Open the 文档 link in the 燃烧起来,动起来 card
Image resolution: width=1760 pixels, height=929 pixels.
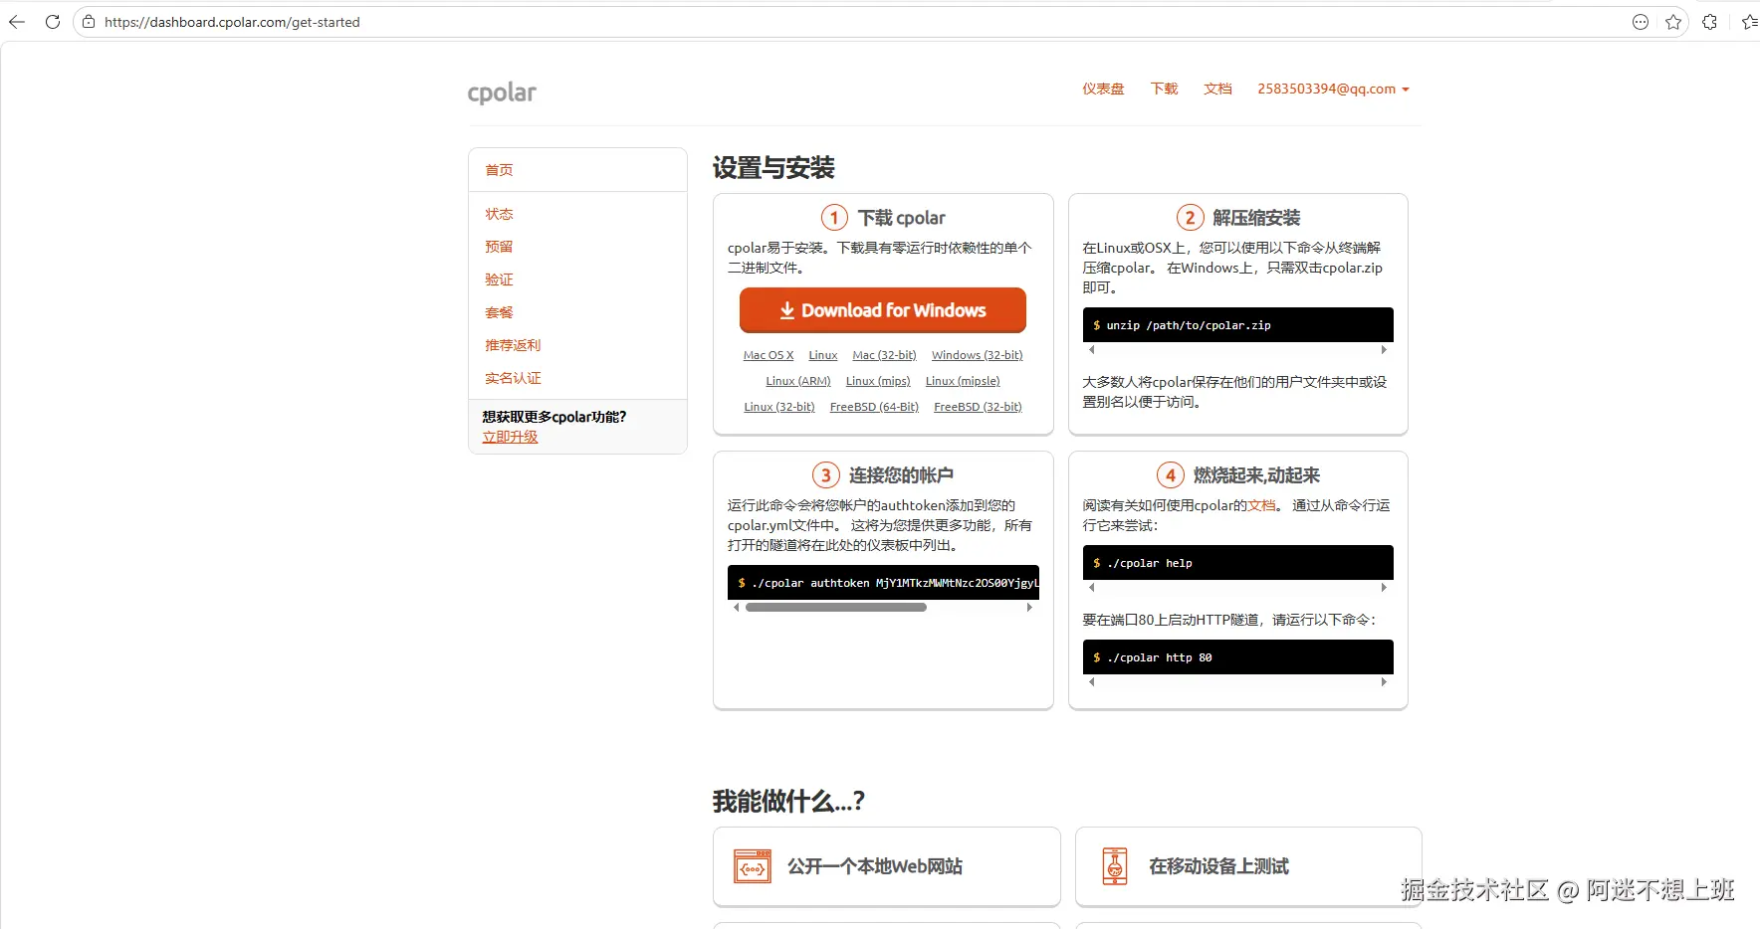1261,505
